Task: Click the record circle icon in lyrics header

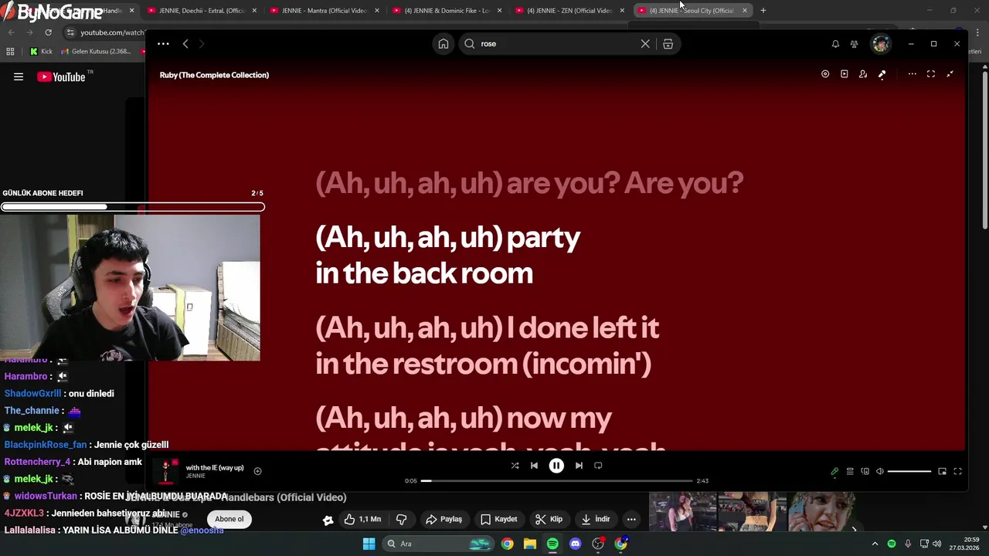Action: pyautogui.click(x=825, y=74)
